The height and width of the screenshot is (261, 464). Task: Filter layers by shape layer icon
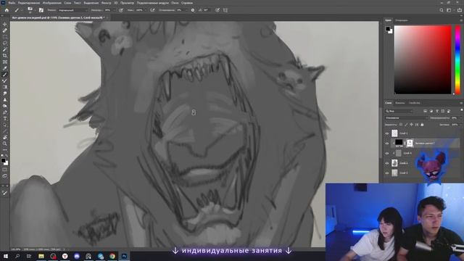point(443,111)
